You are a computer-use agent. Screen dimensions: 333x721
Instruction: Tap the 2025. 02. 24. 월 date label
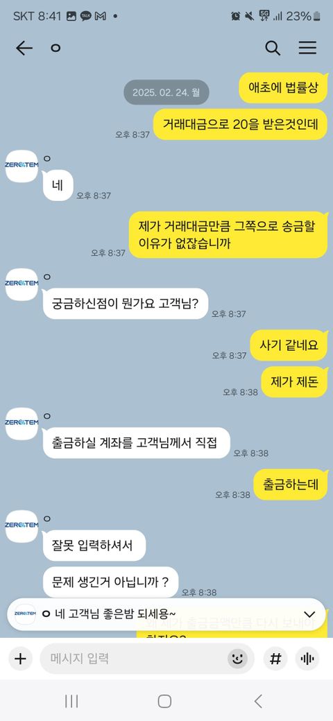[166, 92]
